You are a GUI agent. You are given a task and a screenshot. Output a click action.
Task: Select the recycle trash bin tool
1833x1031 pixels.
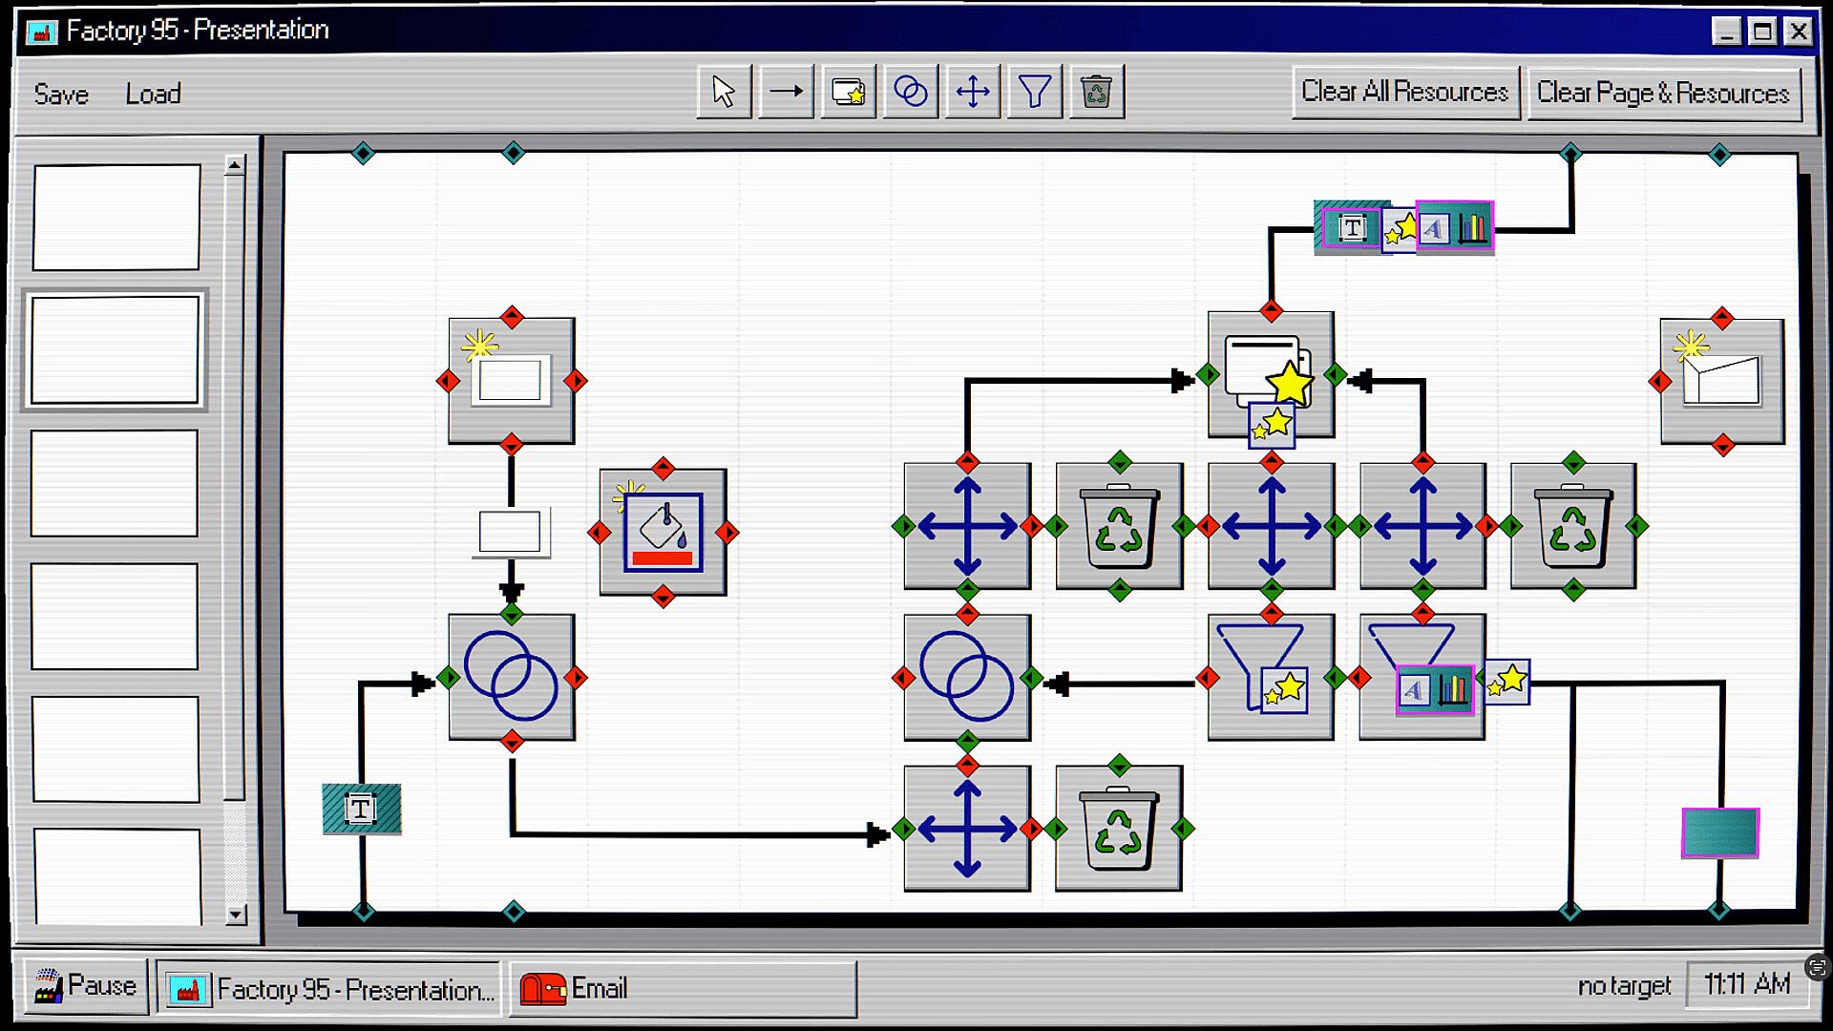[1096, 93]
